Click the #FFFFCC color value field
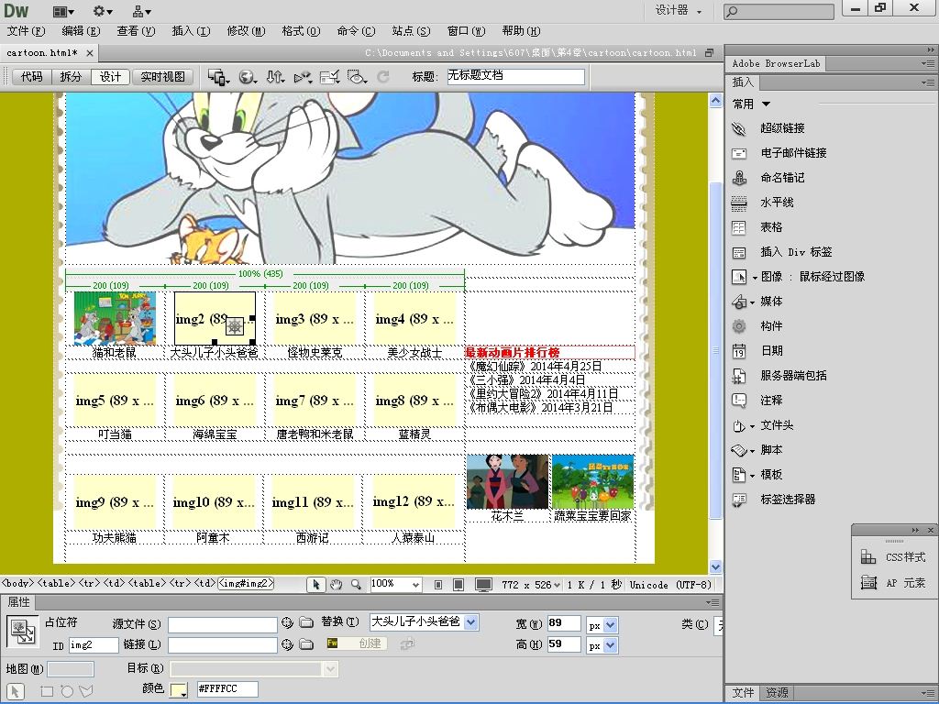Image resolution: width=939 pixels, height=704 pixels. tap(227, 689)
